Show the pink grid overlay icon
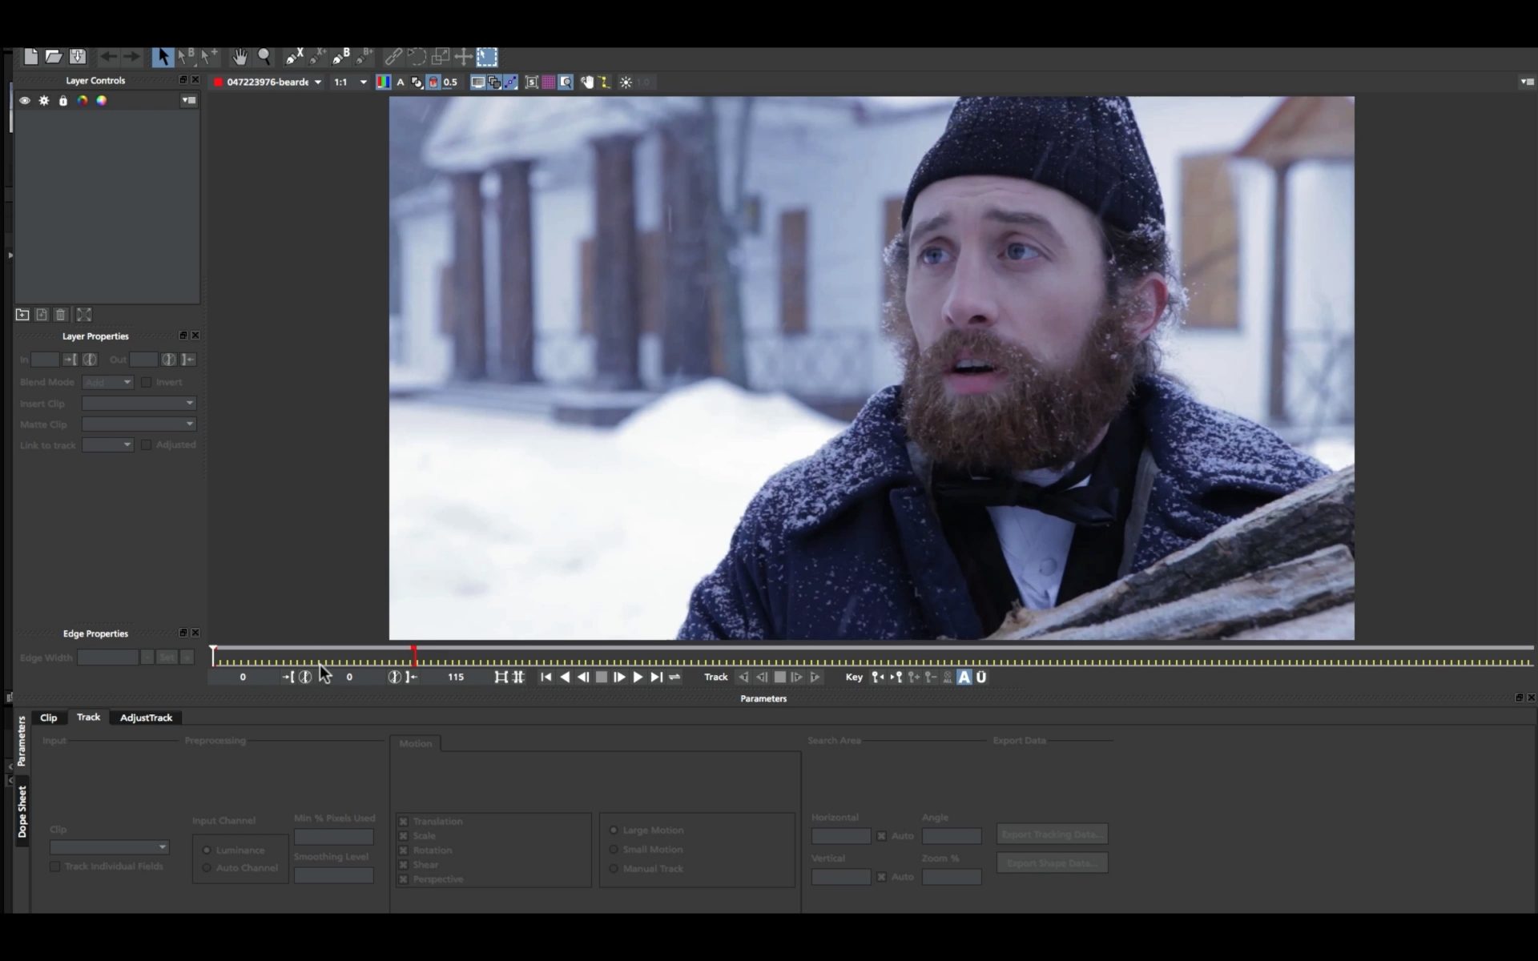The width and height of the screenshot is (1538, 961). click(549, 82)
